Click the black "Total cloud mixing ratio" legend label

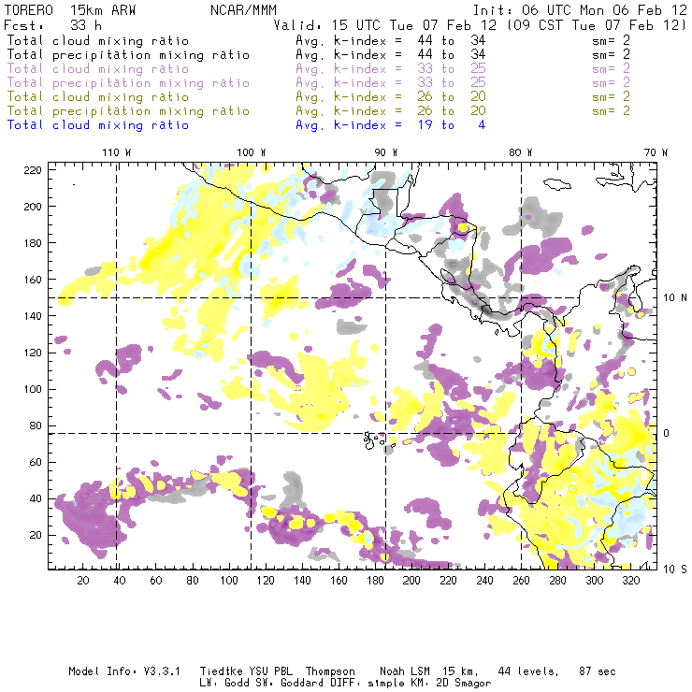pos(98,40)
